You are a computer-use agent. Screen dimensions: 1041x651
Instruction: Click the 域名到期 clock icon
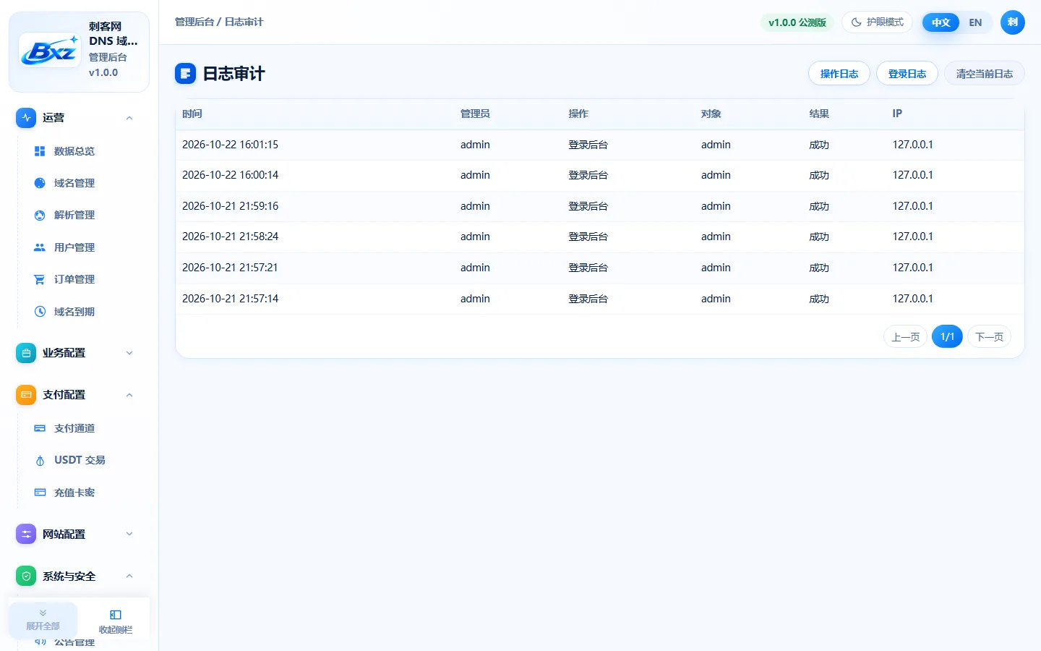pos(40,312)
